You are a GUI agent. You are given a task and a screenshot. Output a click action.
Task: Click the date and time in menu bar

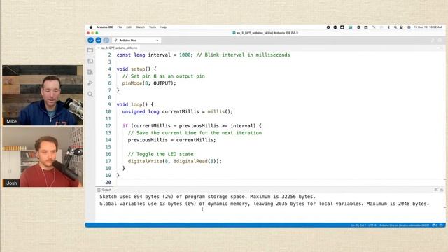click(x=428, y=27)
